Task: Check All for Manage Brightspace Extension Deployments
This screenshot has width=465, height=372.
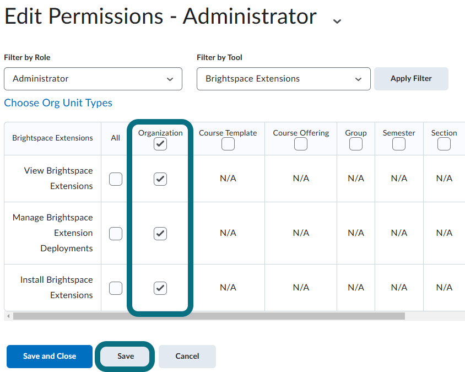Action: 116,234
